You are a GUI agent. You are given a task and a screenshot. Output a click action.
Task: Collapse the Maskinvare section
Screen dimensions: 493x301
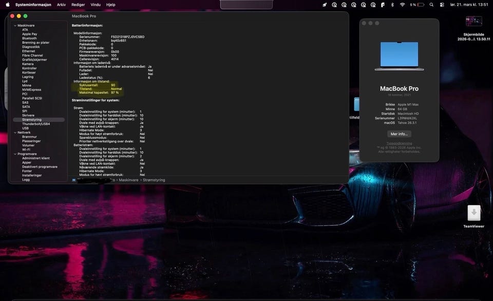coord(15,26)
